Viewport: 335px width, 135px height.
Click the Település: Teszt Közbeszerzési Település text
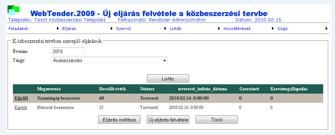tap(57, 20)
